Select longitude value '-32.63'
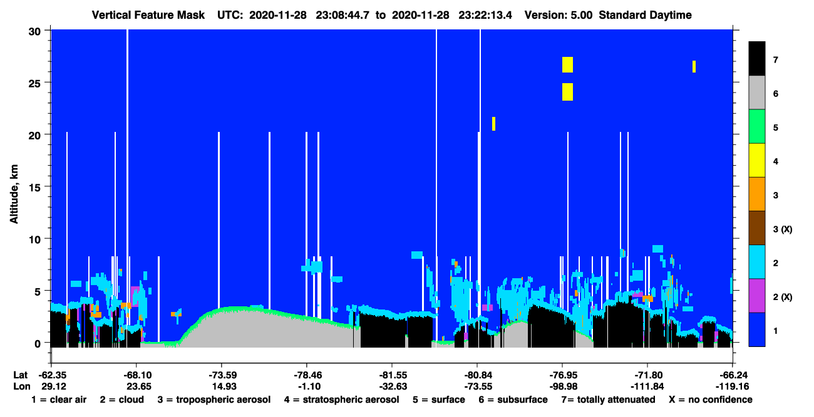The image size is (814, 417). [x=391, y=386]
